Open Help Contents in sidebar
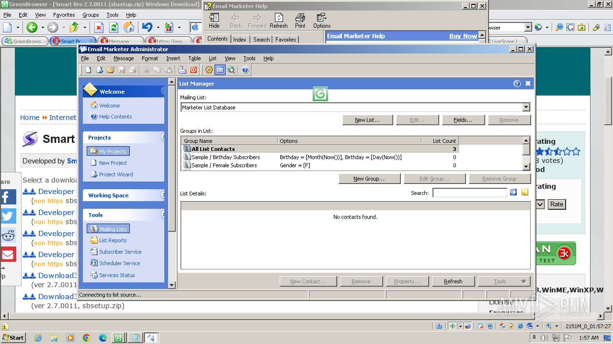613x344 pixels. coord(115,117)
